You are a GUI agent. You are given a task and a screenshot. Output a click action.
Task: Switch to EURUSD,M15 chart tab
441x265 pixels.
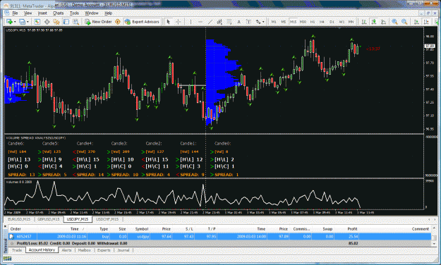pyautogui.click(x=19, y=219)
